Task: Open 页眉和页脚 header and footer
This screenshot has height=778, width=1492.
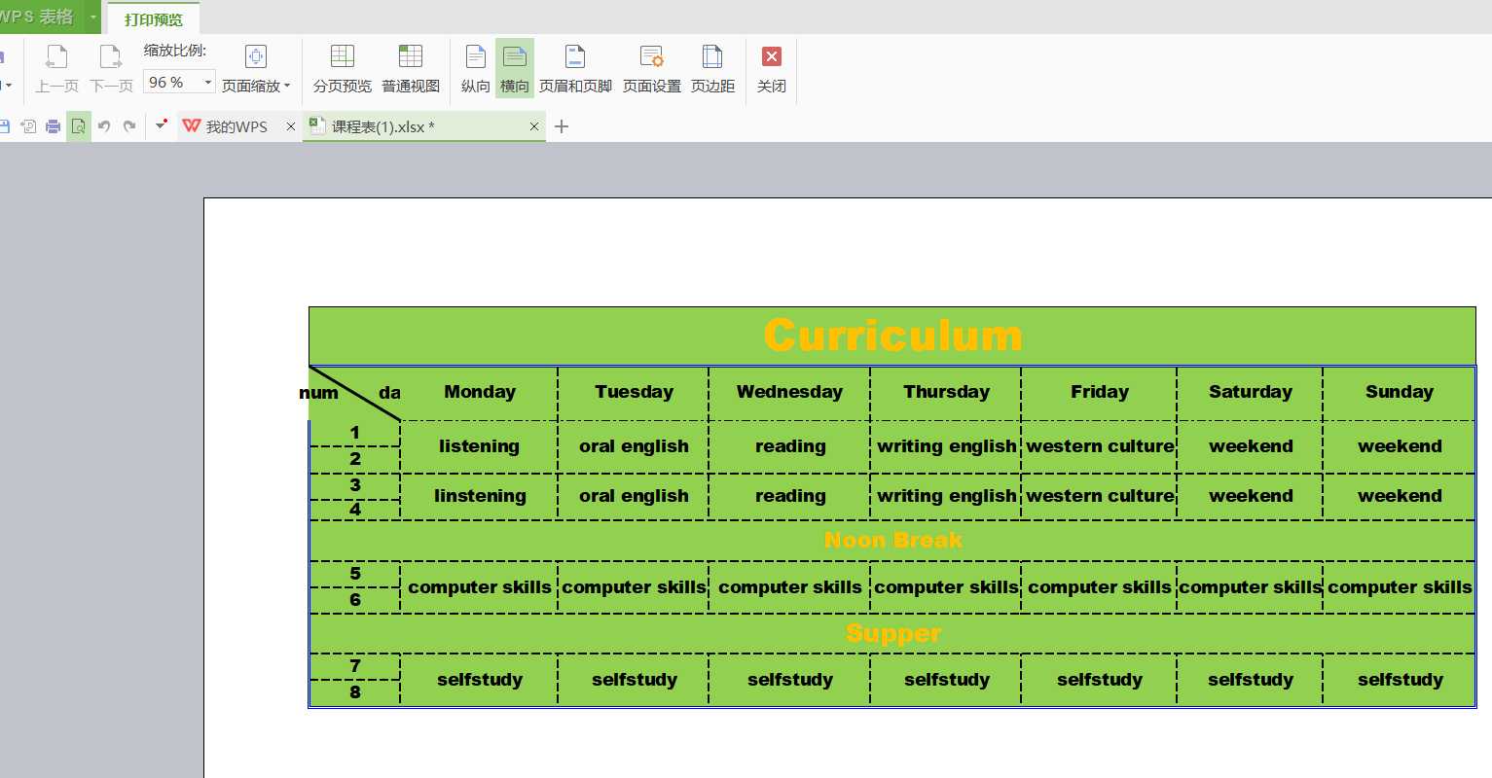Action: click(x=575, y=69)
